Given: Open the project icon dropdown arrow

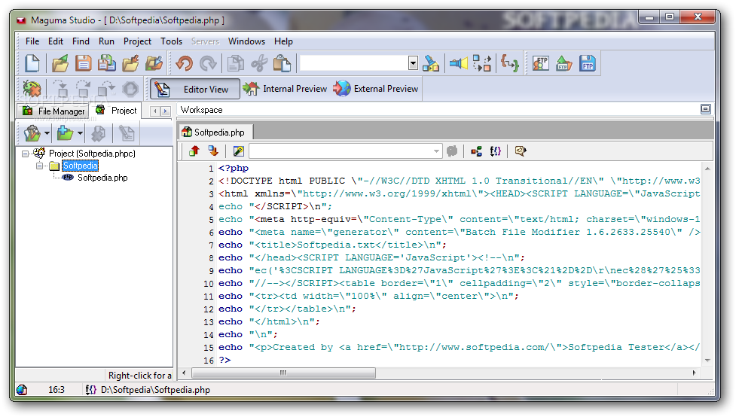Looking at the screenshot, I should pyautogui.click(x=47, y=134).
